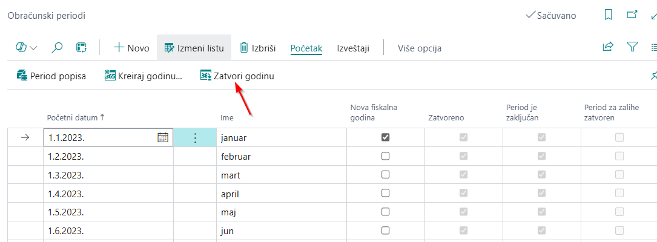Check Nova fiskalna godina for april

coord(386,193)
